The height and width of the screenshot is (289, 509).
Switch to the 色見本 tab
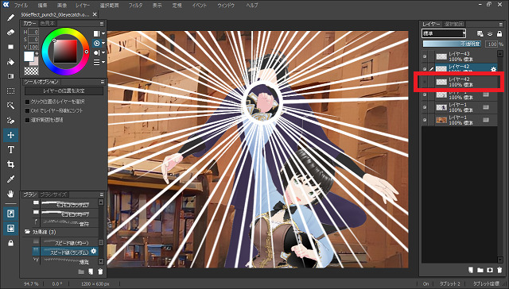tap(48, 23)
